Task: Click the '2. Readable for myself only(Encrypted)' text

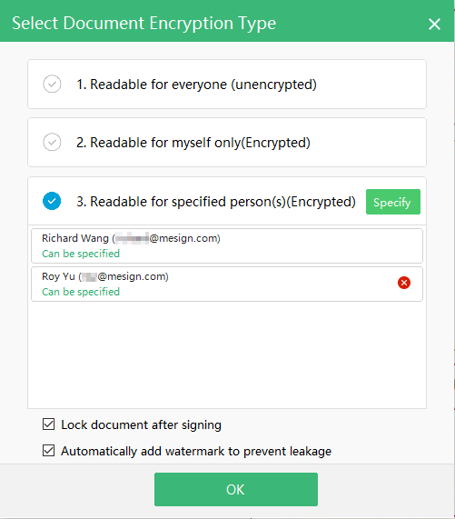Action: coord(193,143)
